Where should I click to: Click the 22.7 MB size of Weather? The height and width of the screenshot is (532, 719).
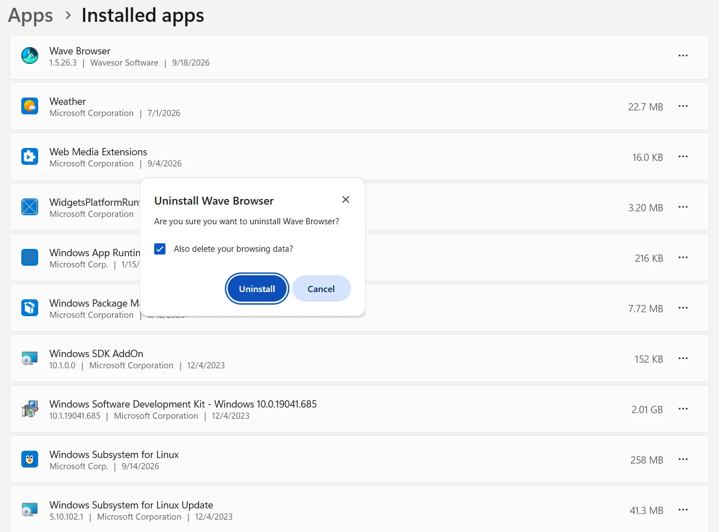pos(646,107)
